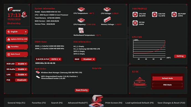This screenshot has width=191, height=107.
Task: Open the HD Audio Enable dropdown
Action: 21,69
